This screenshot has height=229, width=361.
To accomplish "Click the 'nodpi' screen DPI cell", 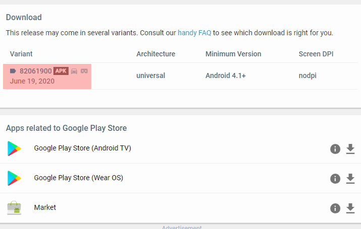I will click(x=307, y=75).
